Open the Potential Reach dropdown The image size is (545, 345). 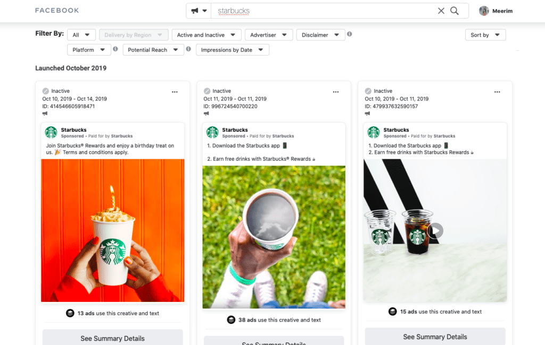pos(153,49)
